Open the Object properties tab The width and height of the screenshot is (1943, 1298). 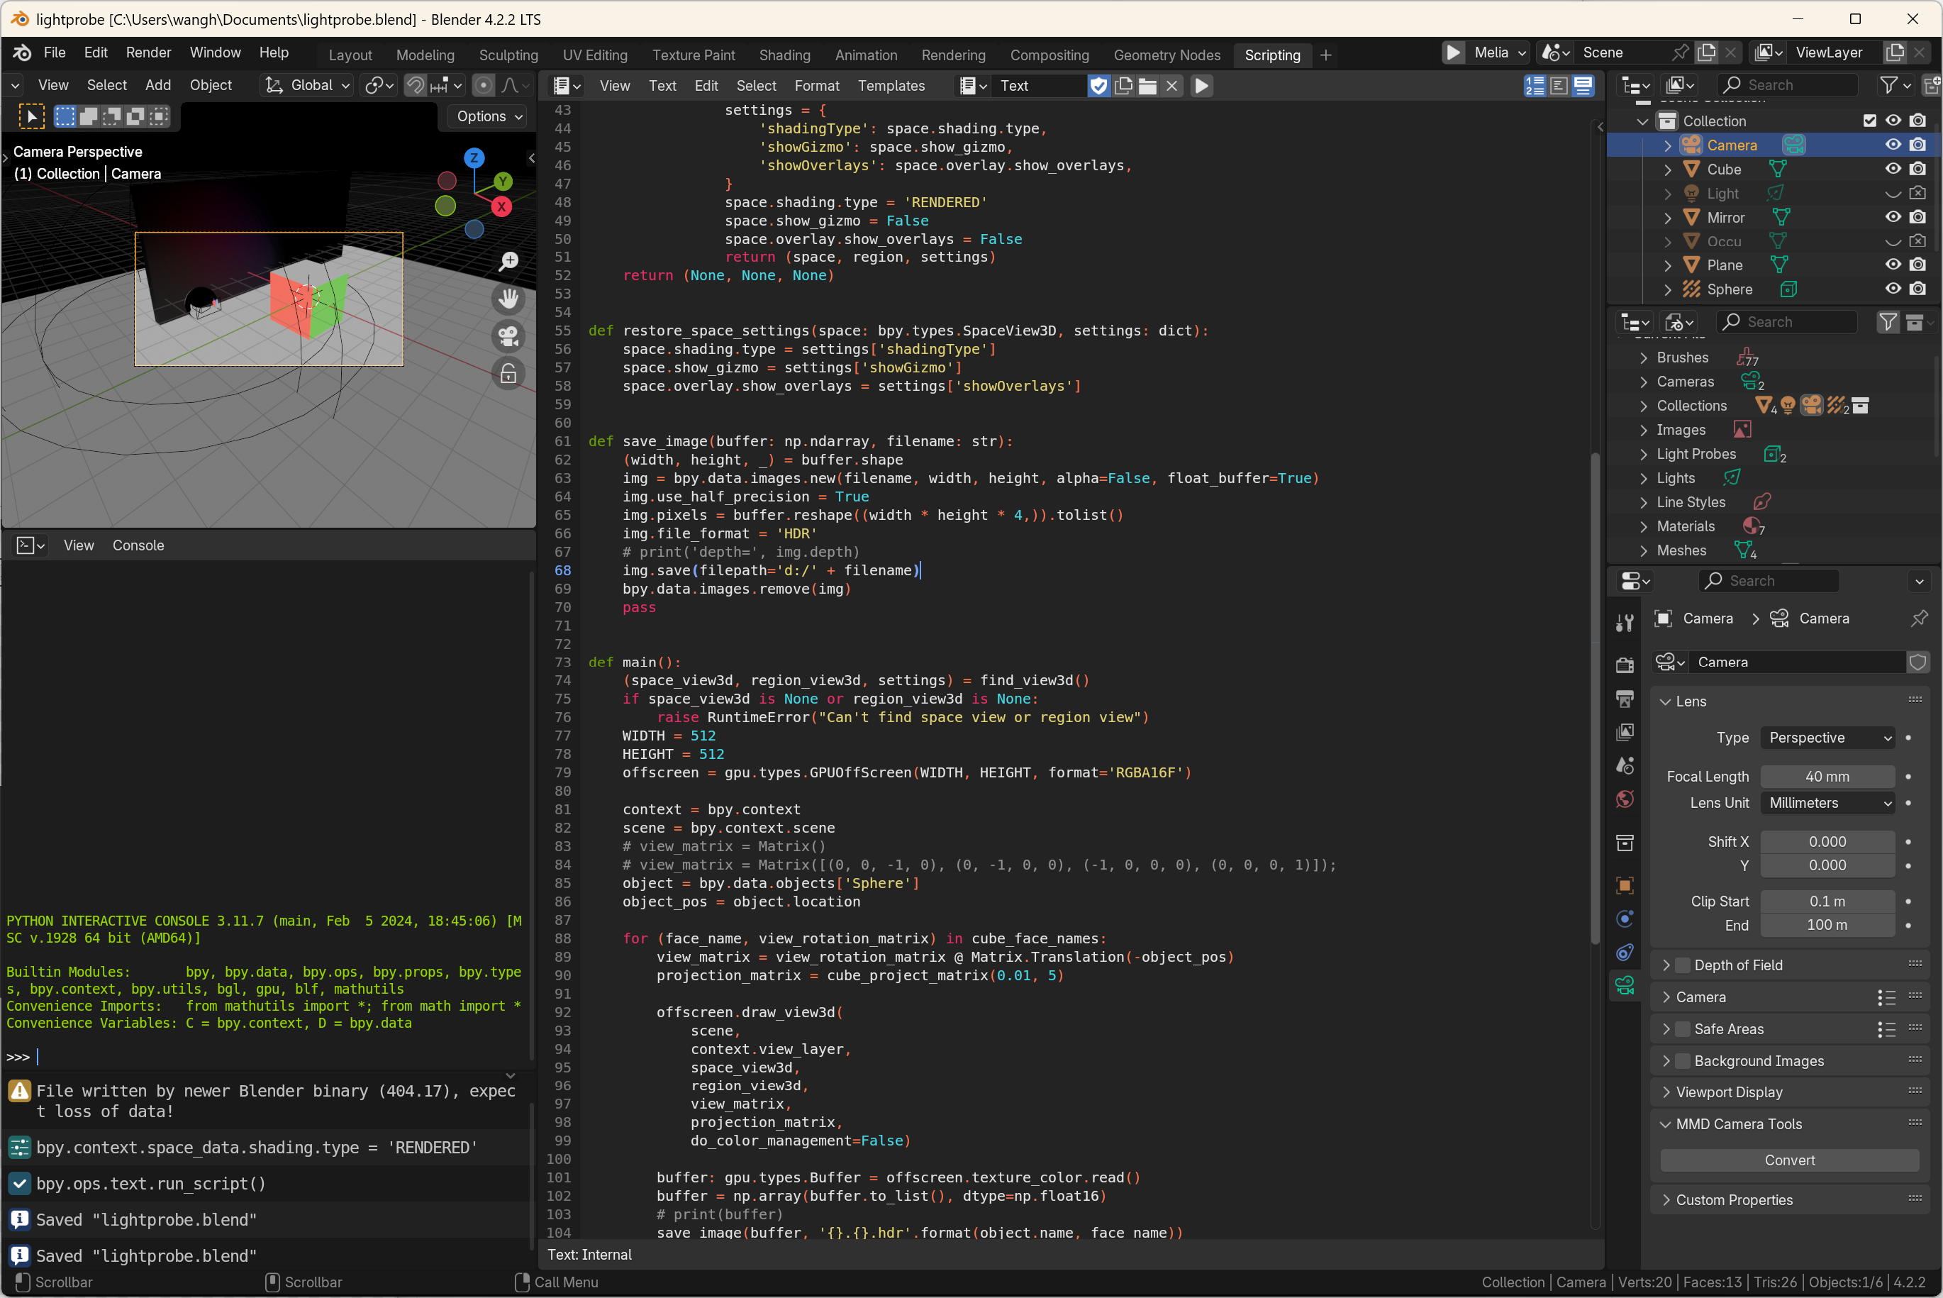coord(1625,885)
